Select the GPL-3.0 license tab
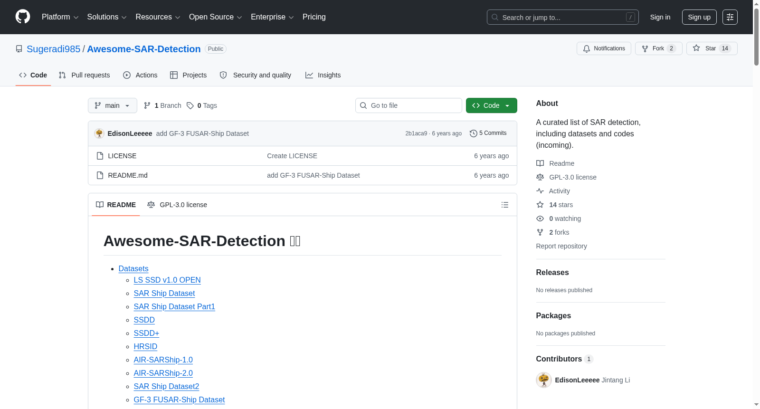The height and width of the screenshot is (409, 760). pyautogui.click(x=177, y=205)
